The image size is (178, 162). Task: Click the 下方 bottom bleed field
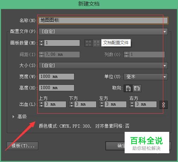(85, 104)
